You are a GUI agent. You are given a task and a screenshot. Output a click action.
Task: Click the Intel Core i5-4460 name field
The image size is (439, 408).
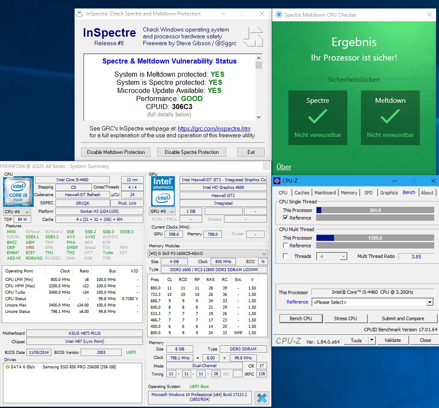tap(72, 179)
